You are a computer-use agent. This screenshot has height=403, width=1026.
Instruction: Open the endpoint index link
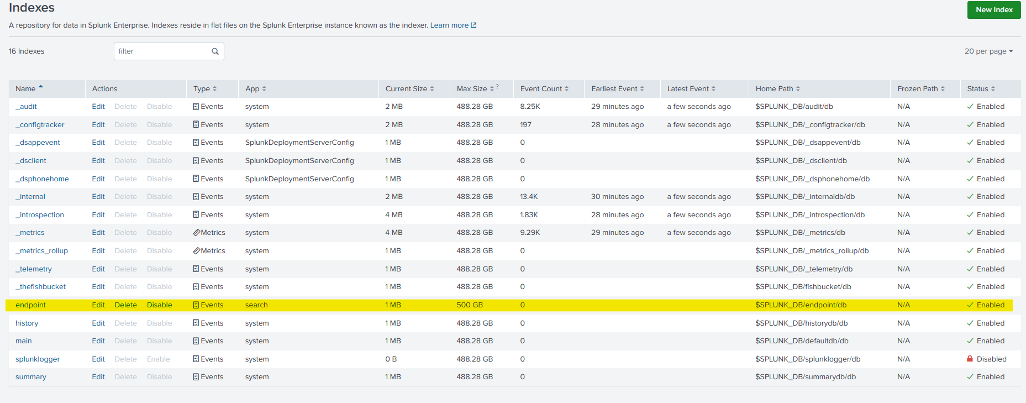30,305
